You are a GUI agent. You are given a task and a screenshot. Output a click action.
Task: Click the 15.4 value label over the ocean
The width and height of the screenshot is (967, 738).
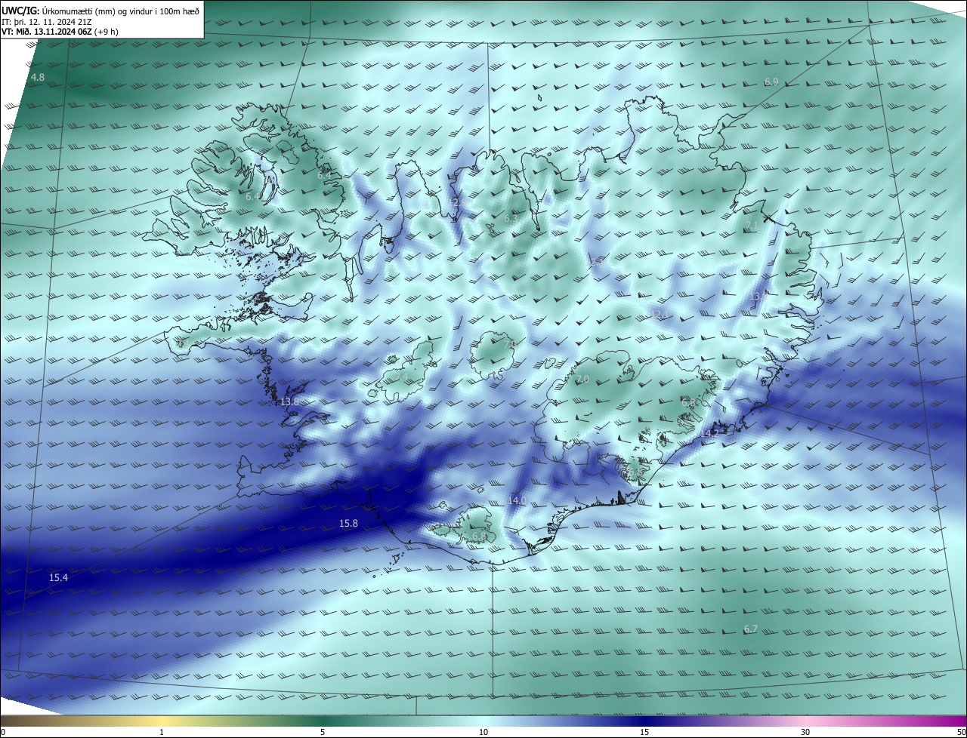tap(58, 578)
